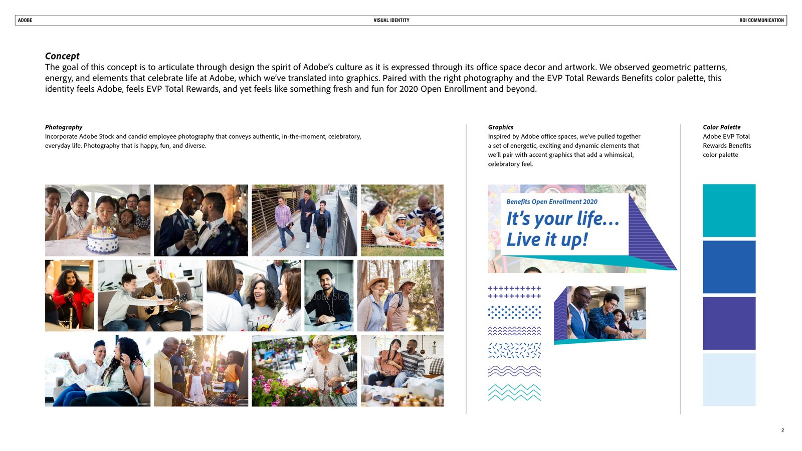
Task: Open the man with headphones photo
Action: pyautogui.click(x=329, y=295)
